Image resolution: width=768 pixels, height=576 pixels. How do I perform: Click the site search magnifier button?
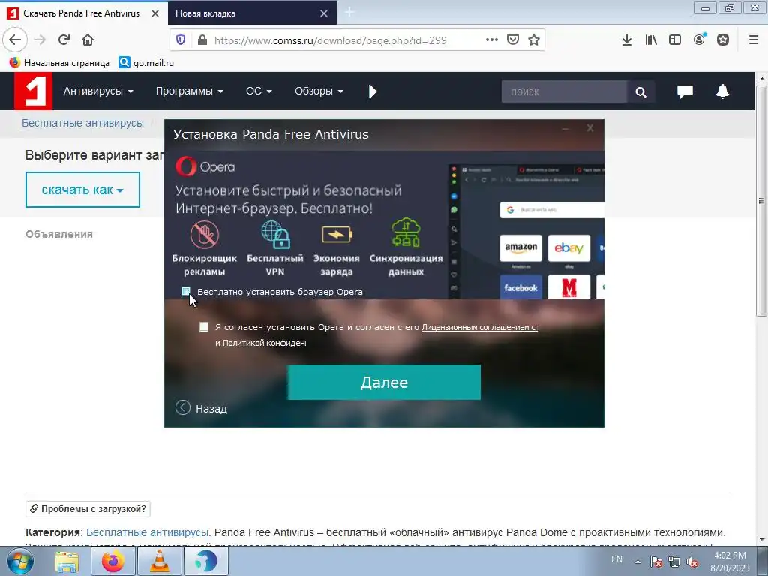(640, 91)
